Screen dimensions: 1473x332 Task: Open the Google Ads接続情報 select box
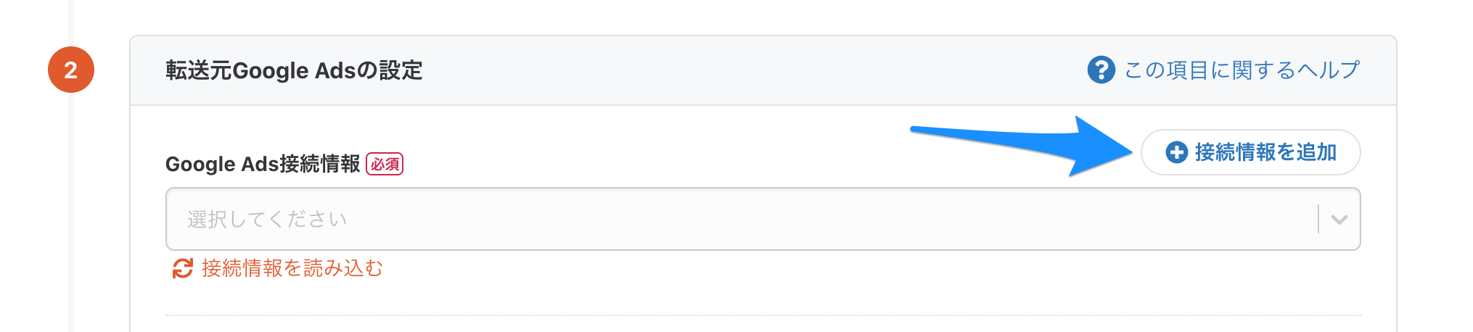(763, 219)
